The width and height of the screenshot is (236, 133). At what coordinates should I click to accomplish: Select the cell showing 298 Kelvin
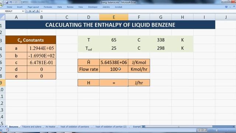click(161, 48)
